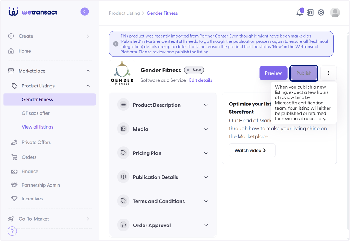350x241 pixels.
Task: Click the Software as a Service text
Action: click(163, 80)
